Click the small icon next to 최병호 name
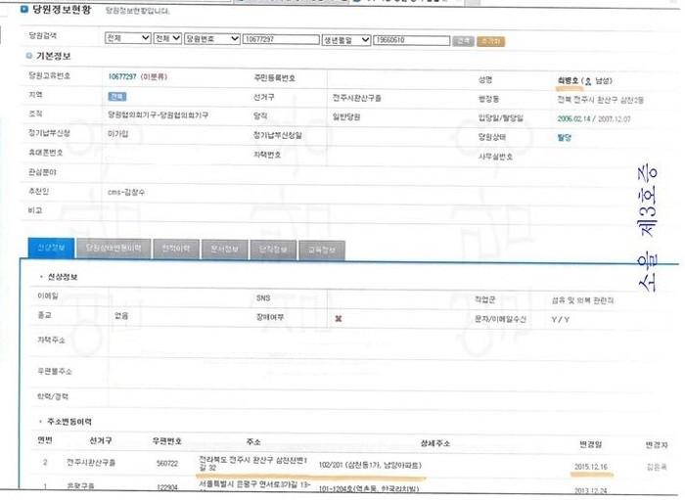 (586, 80)
